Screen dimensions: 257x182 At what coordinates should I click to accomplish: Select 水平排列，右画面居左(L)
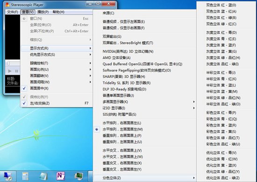tap(145, 123)
